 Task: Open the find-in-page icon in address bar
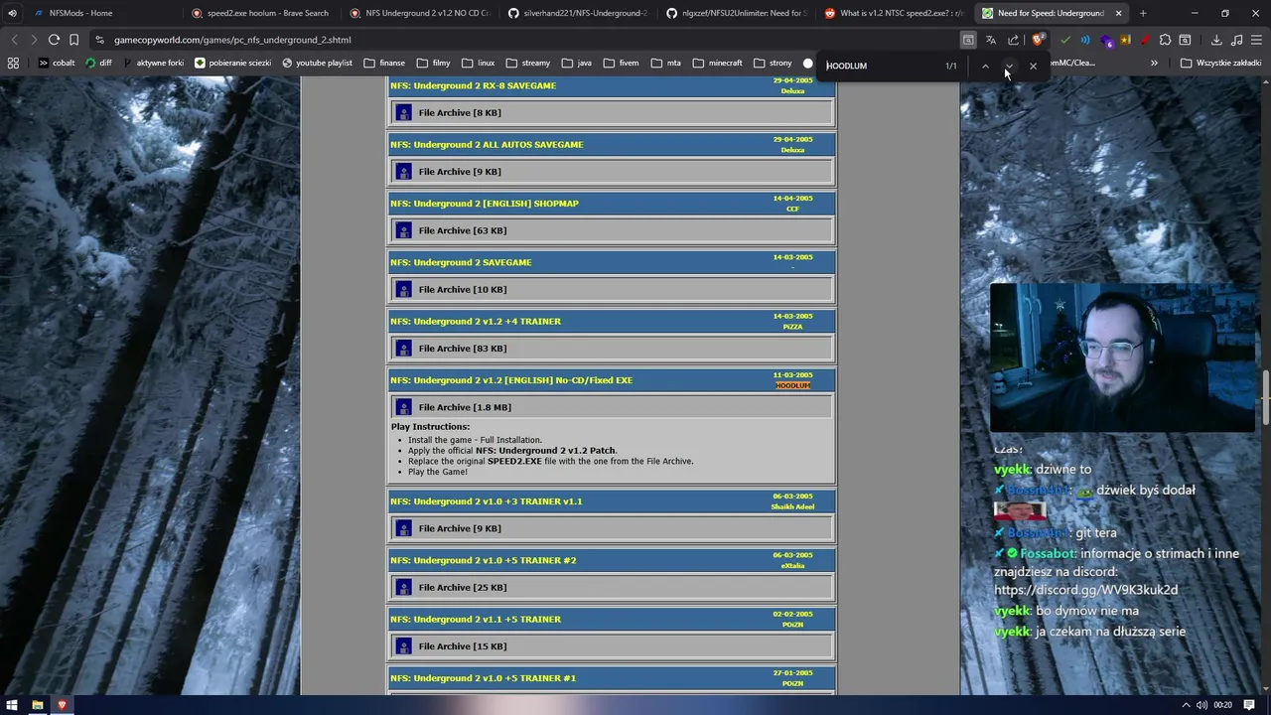[x=968, y=40]
